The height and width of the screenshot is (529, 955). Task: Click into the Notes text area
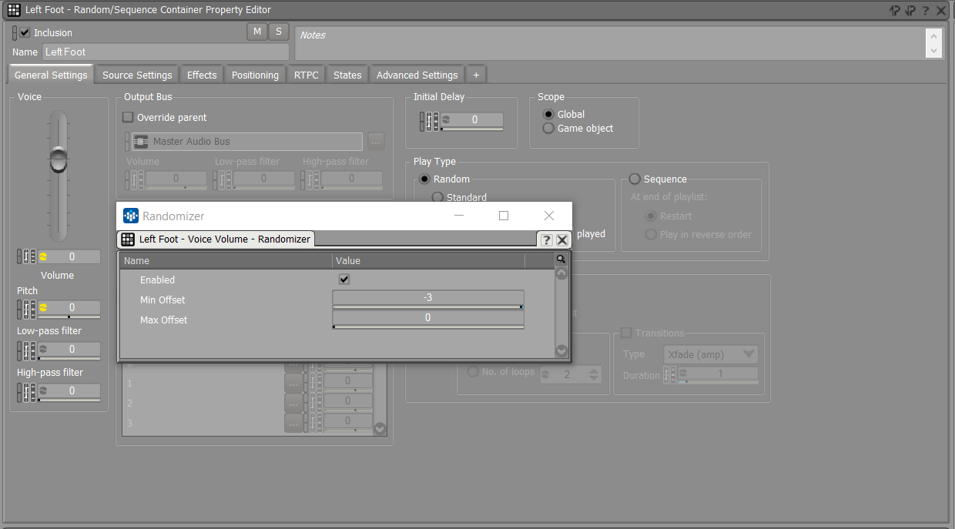[611, 43]
